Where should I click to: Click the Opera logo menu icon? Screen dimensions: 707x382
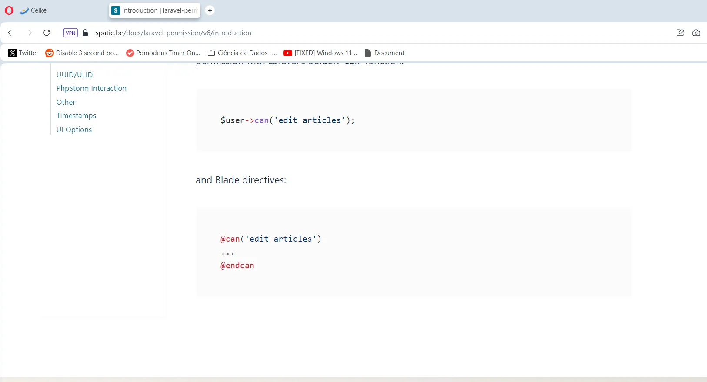point(9,10)
